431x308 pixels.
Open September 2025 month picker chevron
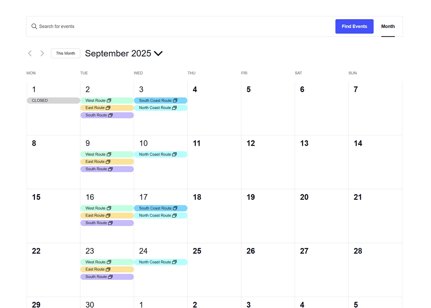point(158,54)
